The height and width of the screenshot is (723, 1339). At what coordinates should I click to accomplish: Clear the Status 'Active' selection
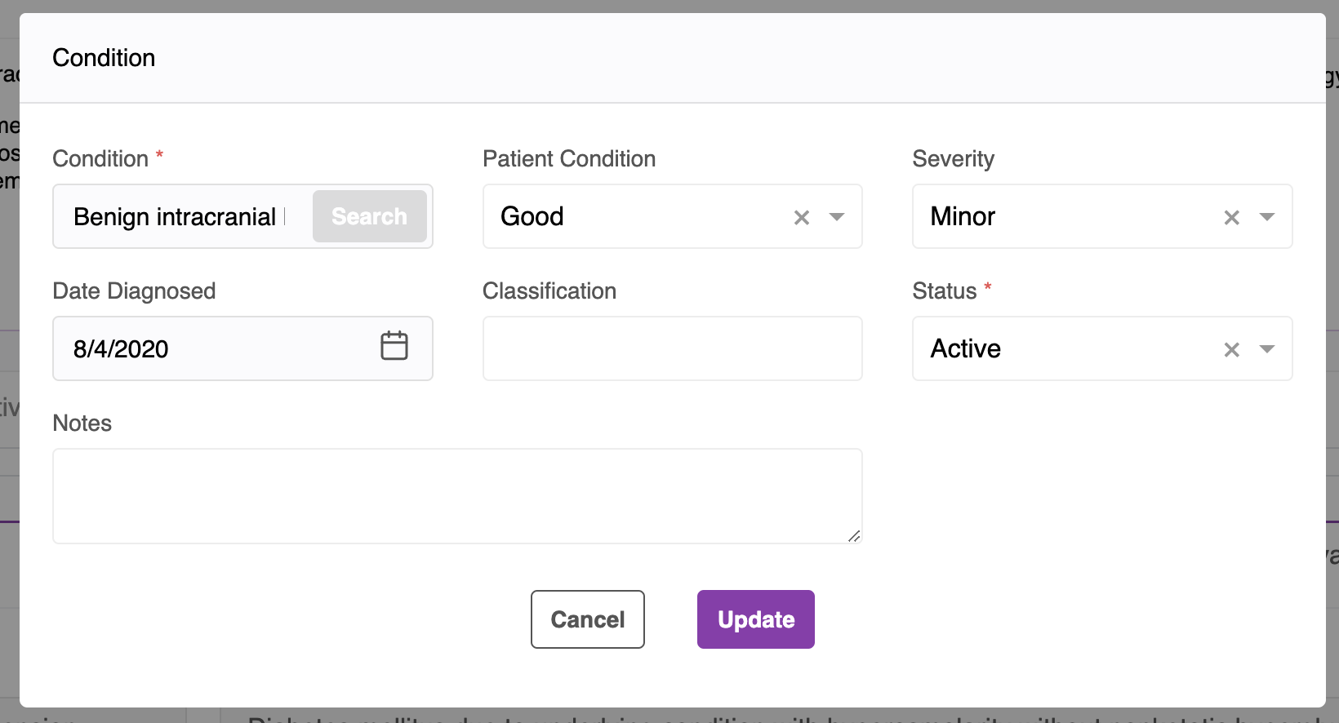pos(1231,349)
